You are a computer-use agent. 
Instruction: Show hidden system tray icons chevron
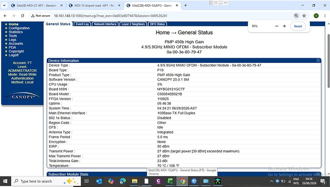pos(272,181)
